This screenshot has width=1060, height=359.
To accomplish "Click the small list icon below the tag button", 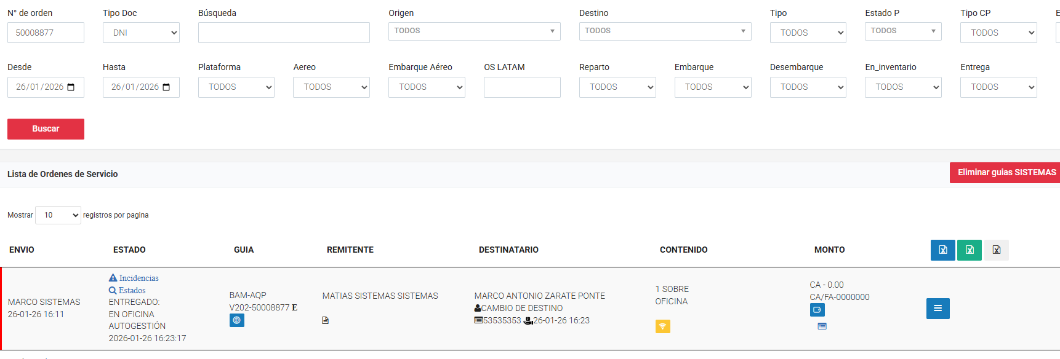I will coord(822,326).
